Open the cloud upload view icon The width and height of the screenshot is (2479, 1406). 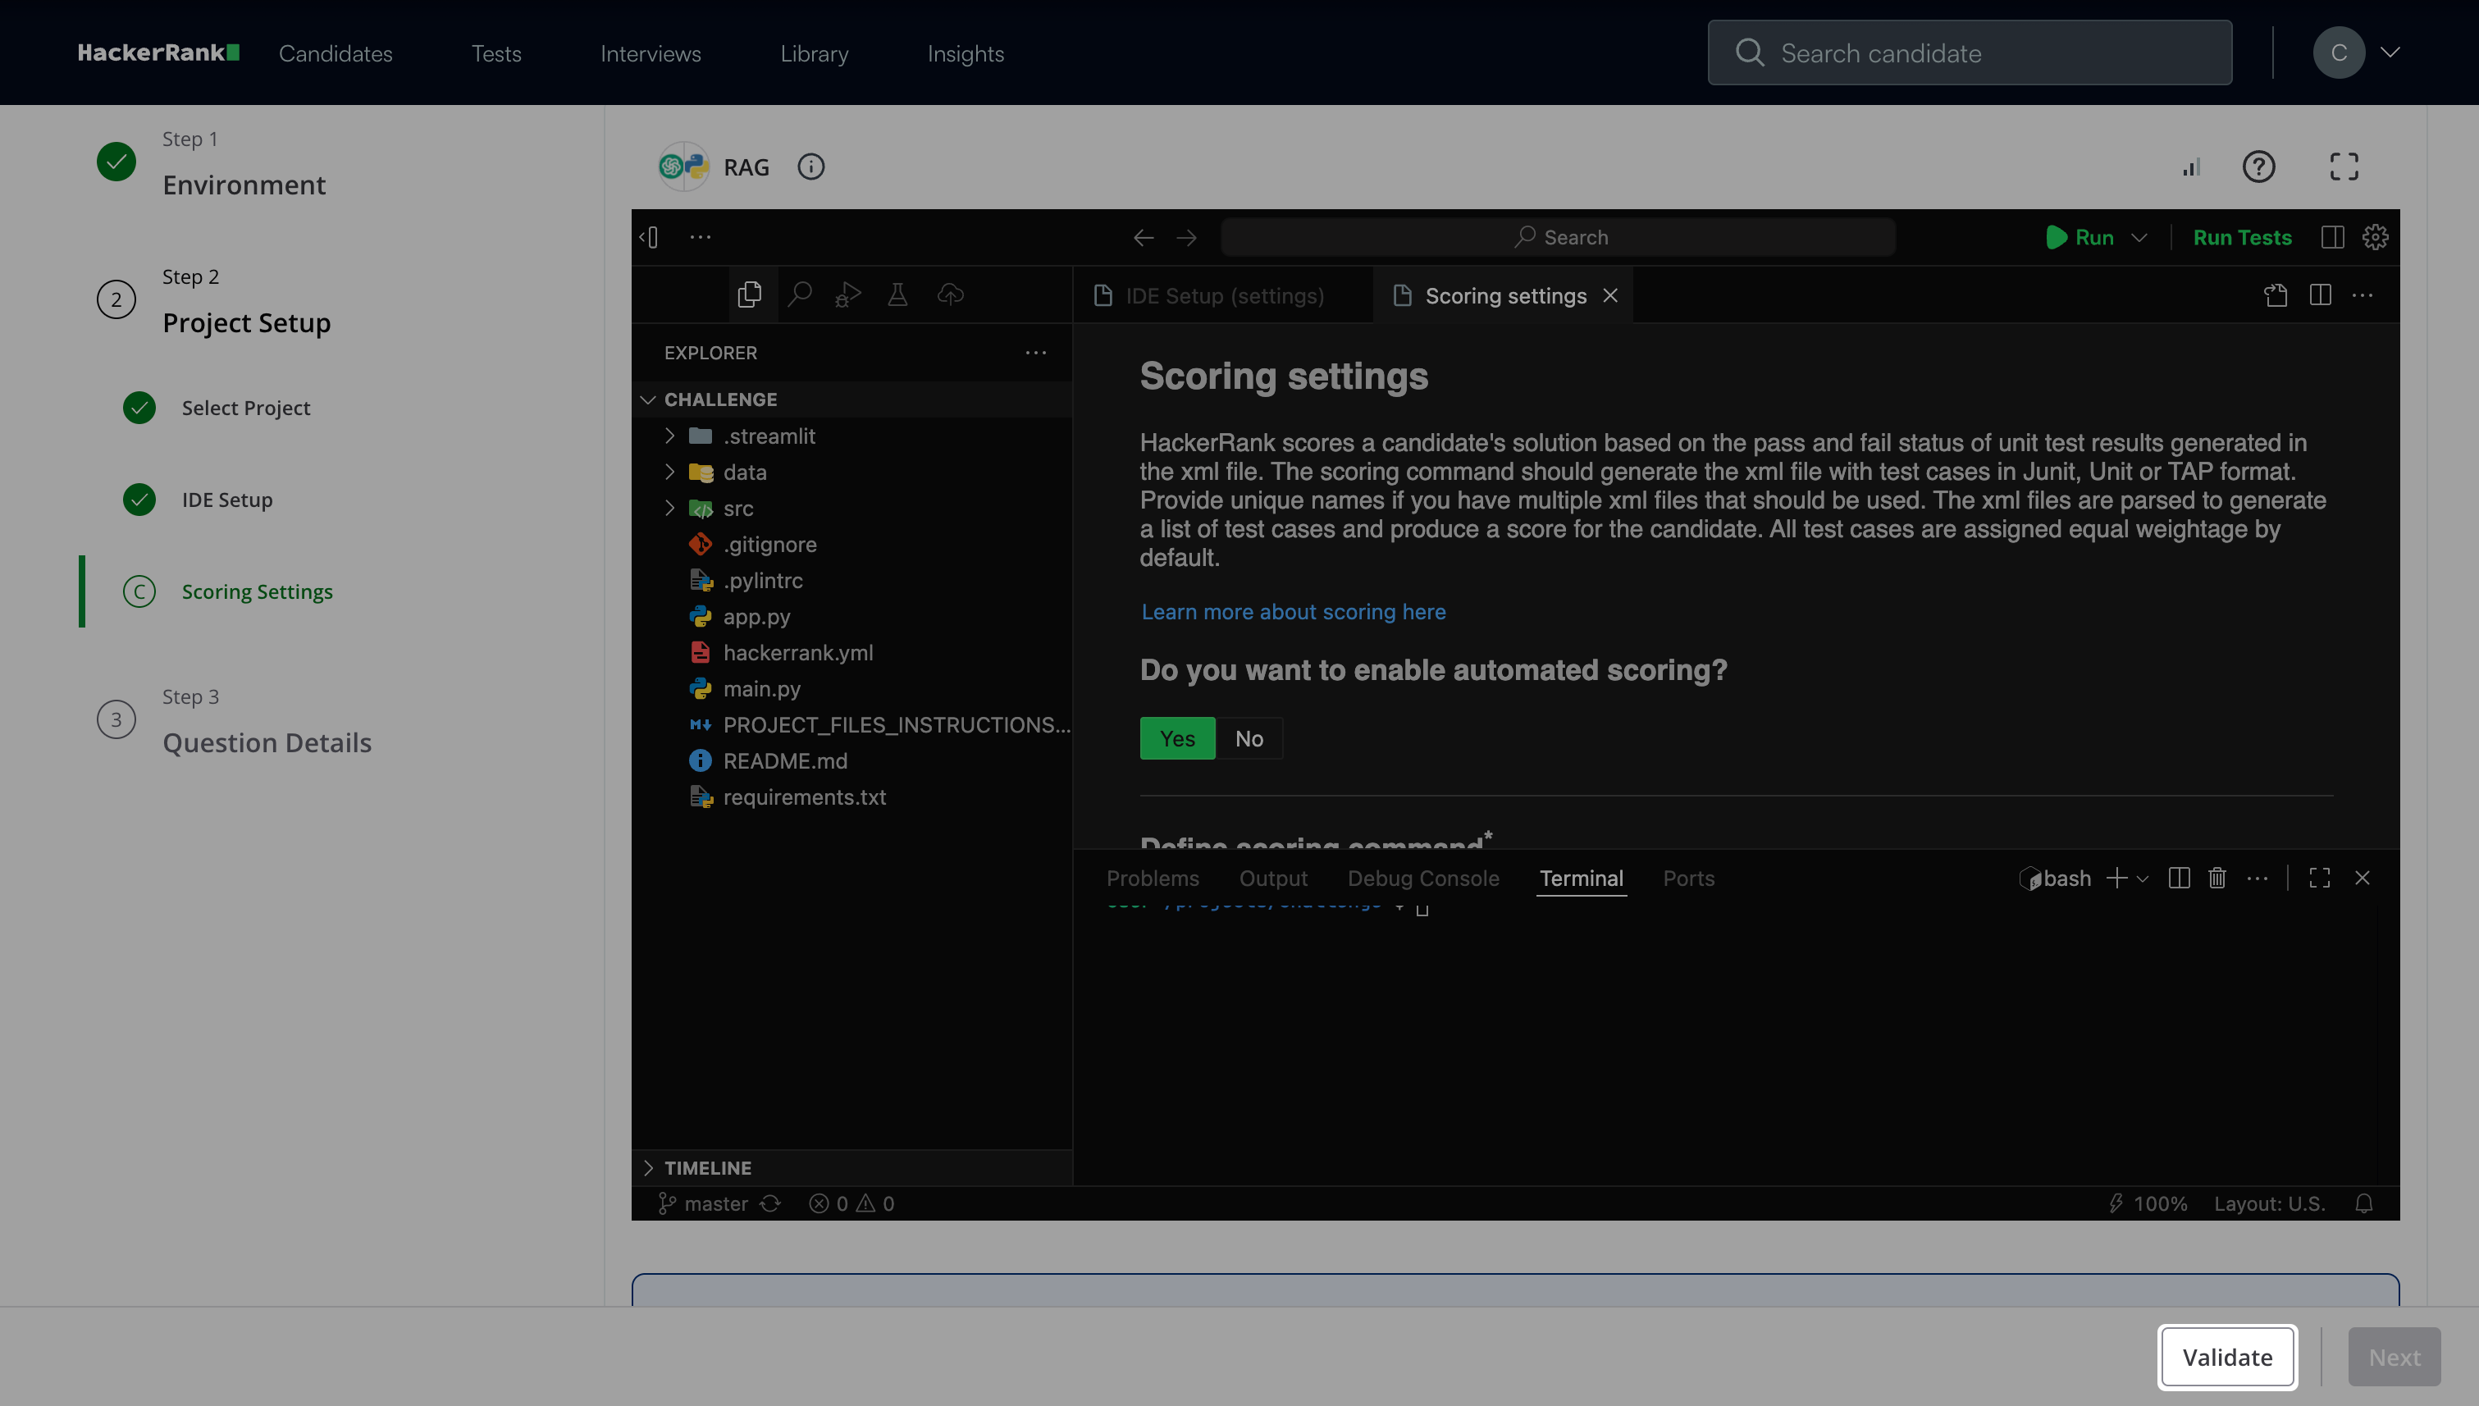click(x=950, y=294)
